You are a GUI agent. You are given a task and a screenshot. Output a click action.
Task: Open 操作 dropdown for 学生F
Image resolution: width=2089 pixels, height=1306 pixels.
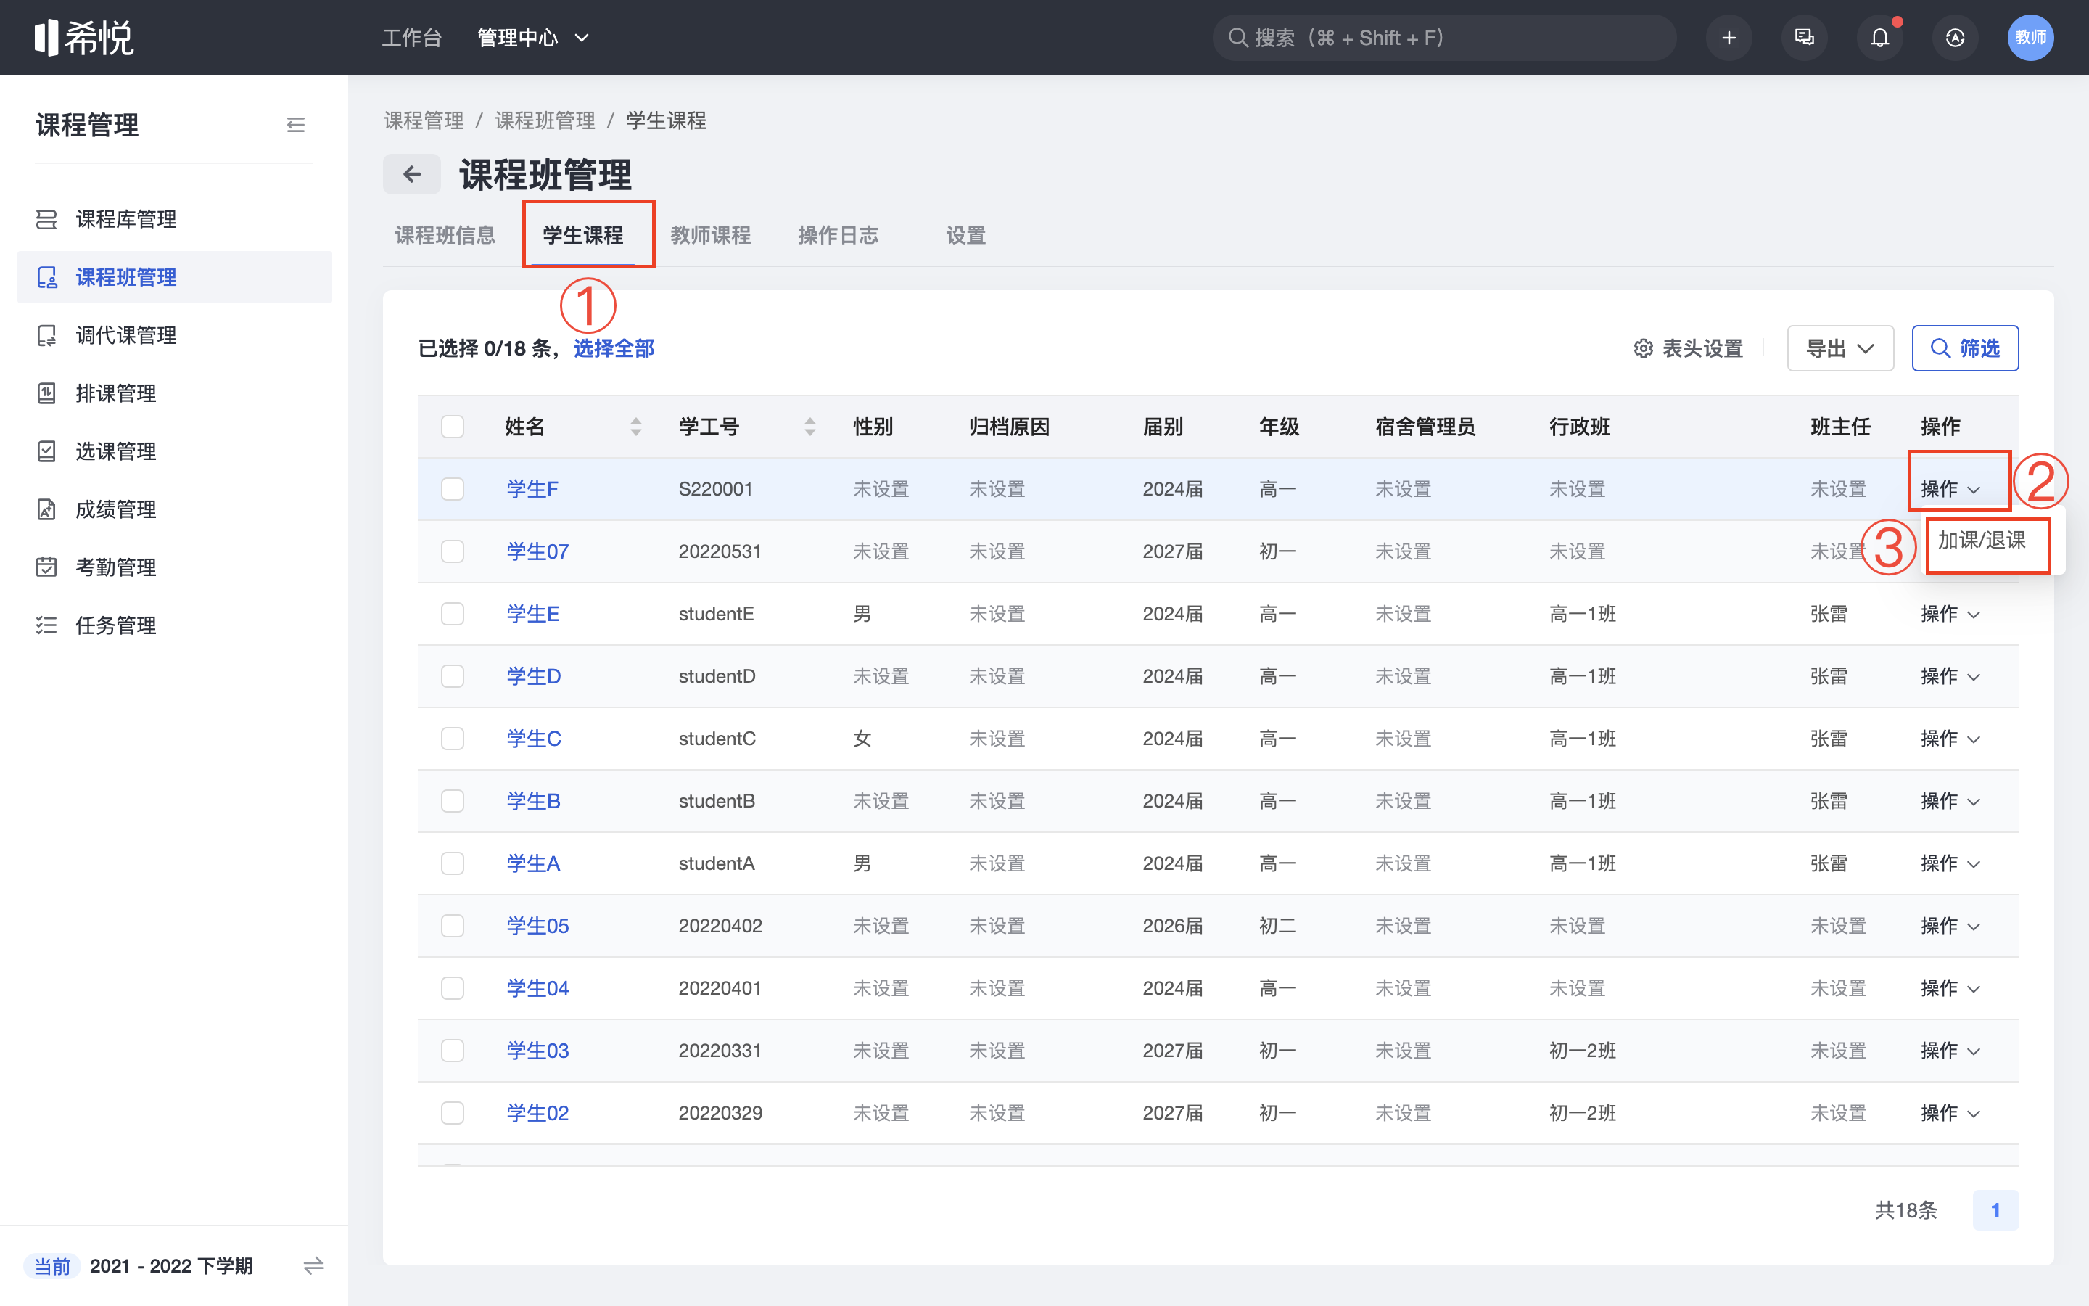[1950, 489]
